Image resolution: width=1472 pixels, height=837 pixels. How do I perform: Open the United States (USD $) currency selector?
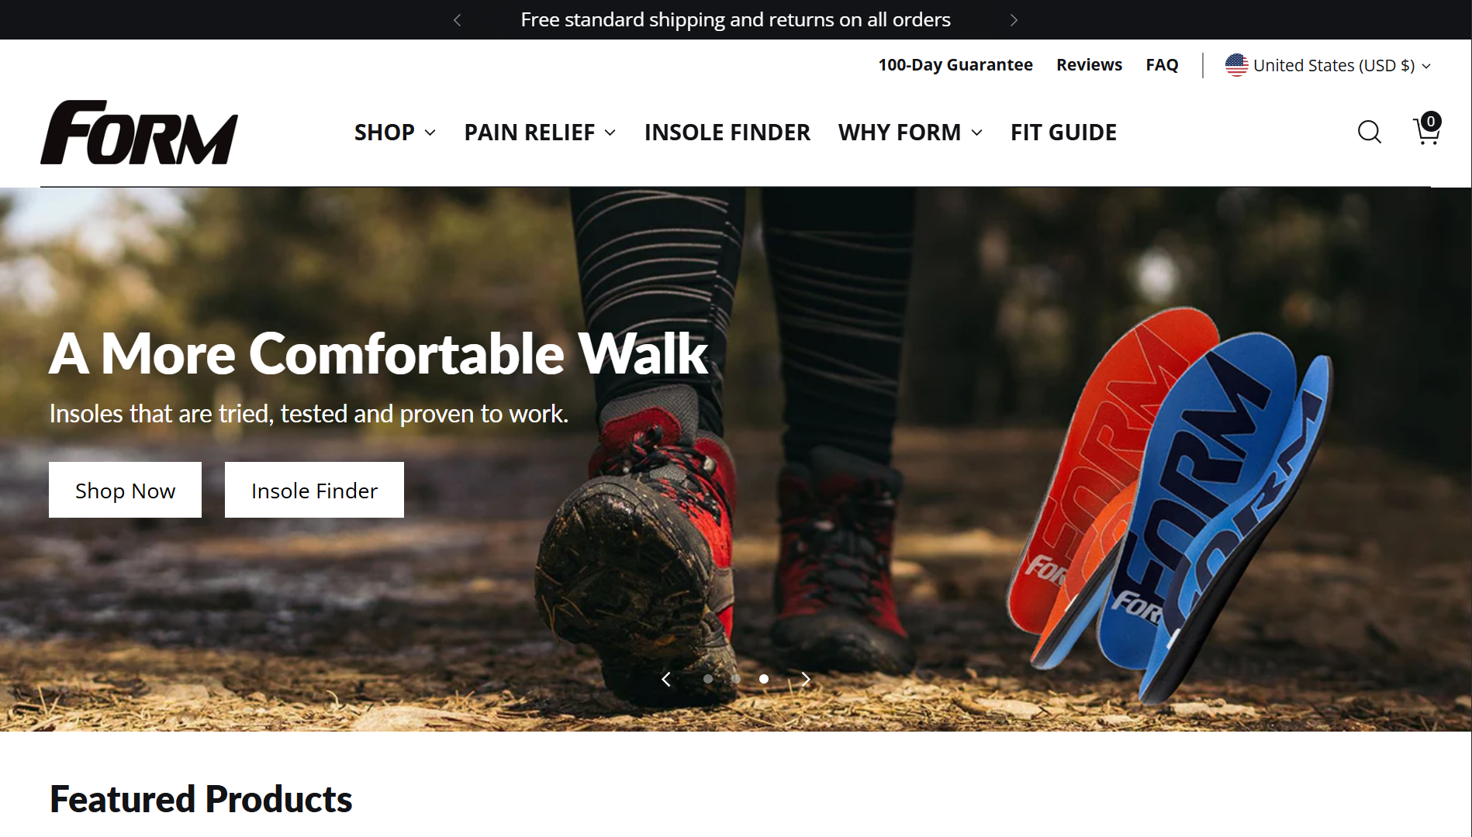click(1328, 65)
